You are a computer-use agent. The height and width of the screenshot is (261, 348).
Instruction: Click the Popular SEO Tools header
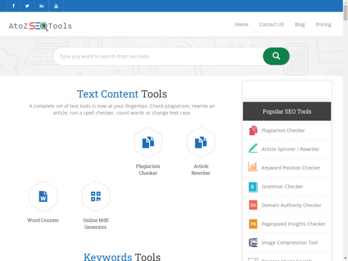pos(287,111)
